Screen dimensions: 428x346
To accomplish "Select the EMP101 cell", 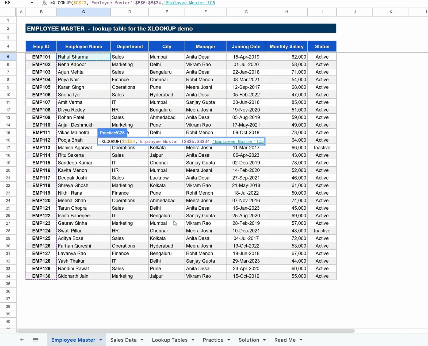I will tap(41, 57).
